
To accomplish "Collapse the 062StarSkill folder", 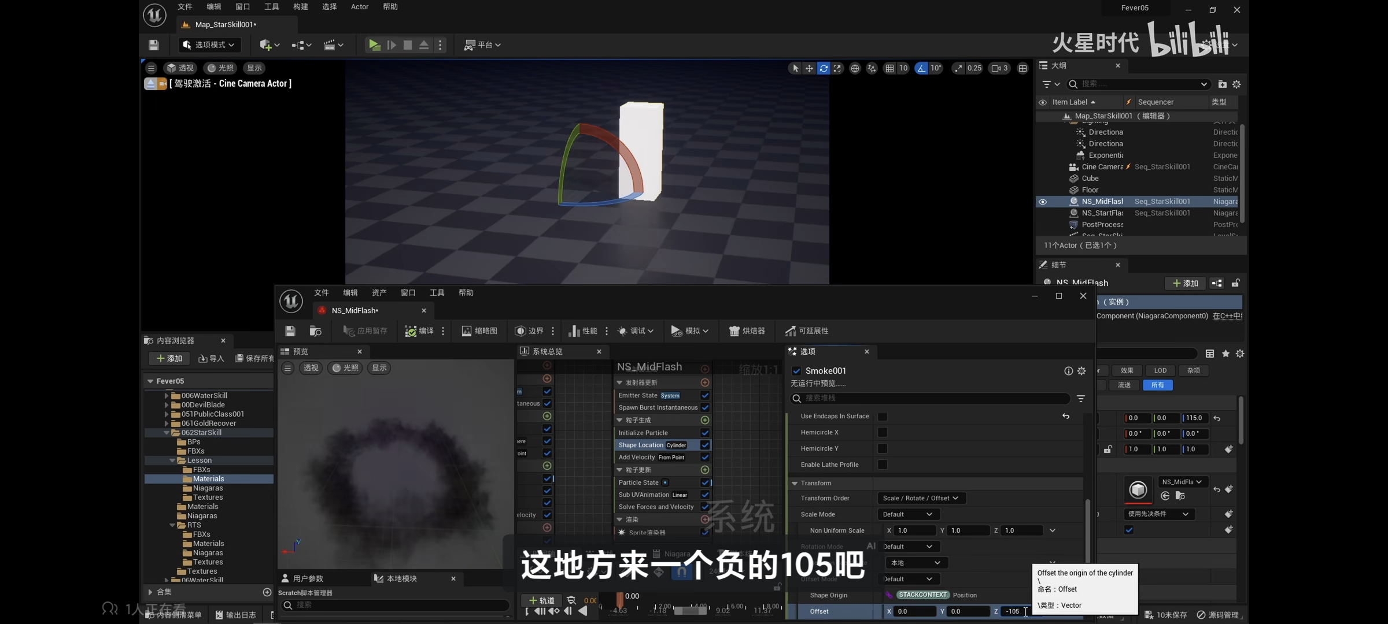I will [x=167, y=433].
